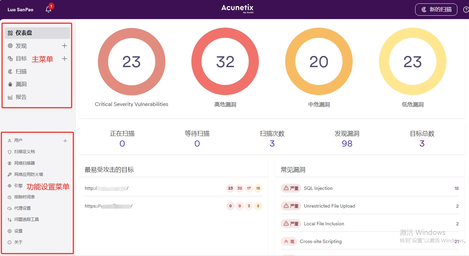Click the 中危漏洞 donut showing 20
The image size is (469, 256).
319,62
